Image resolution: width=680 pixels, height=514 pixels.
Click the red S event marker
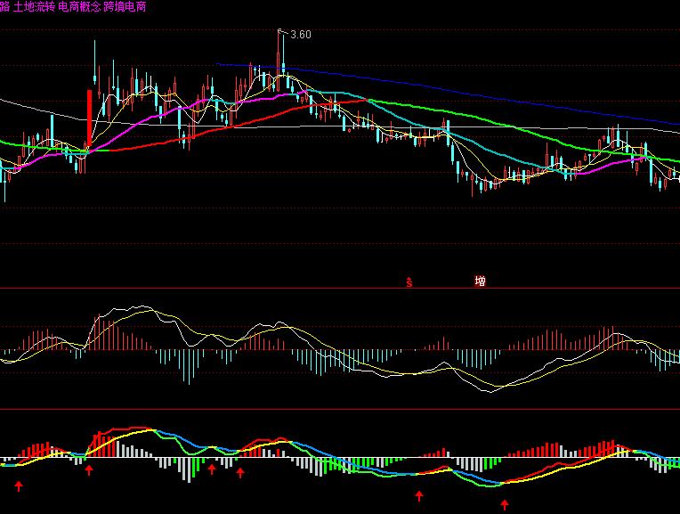point(409,282)
